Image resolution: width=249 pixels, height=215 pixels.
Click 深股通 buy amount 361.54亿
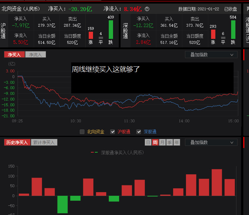[x=169, y=25]
